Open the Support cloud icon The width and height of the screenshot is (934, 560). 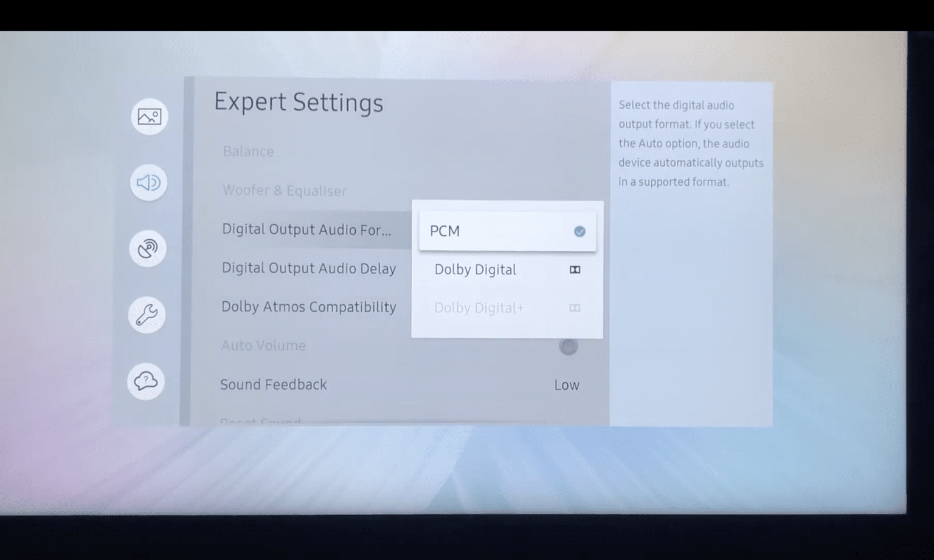[146, 381]
